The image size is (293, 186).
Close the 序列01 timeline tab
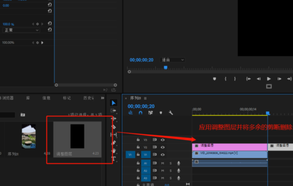[x=126, y=98]
